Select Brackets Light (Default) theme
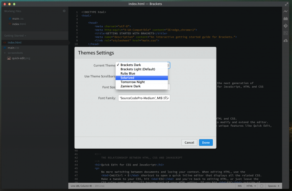The width and height of the screenshot is (292, 191). [x=138, y=69]
